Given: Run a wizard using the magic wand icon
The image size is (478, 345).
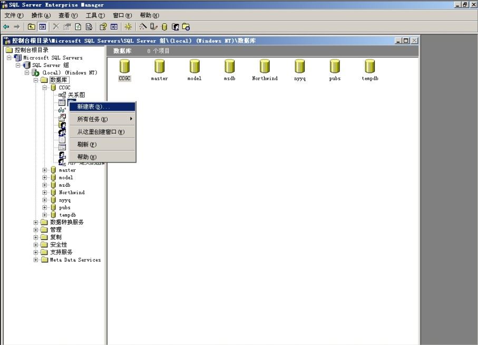Looking at the screenshot, I should click(x=143, y=27).
